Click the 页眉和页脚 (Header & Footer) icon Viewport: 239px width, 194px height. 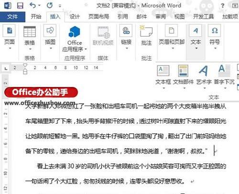[x=171, y=31]
